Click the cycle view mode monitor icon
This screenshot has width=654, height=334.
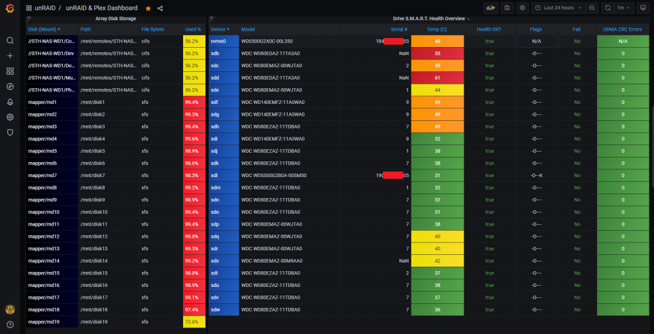point(644,8)
